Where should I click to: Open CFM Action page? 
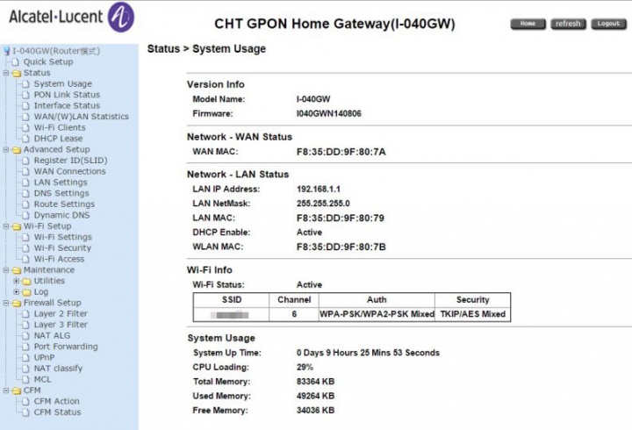point(56,401)
